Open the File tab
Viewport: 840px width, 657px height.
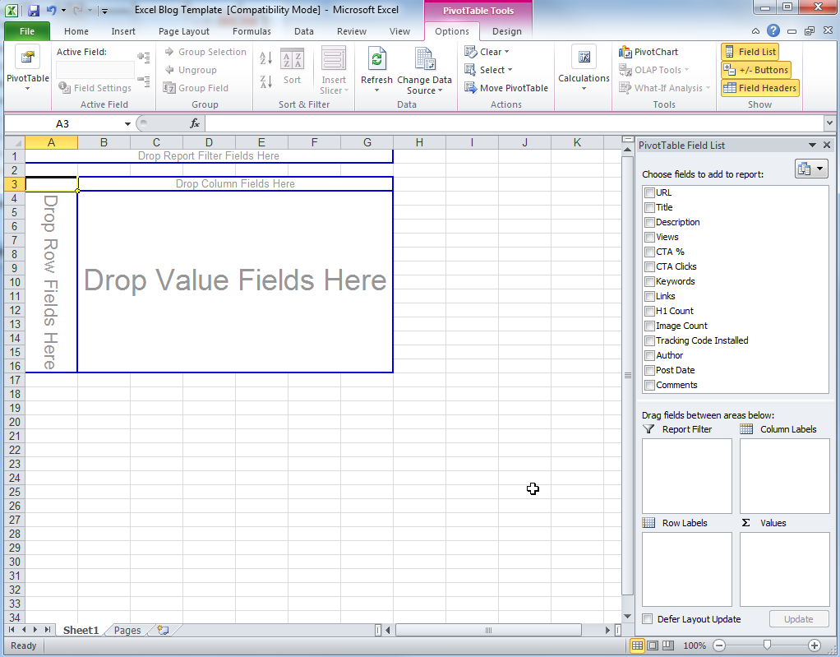27,31
